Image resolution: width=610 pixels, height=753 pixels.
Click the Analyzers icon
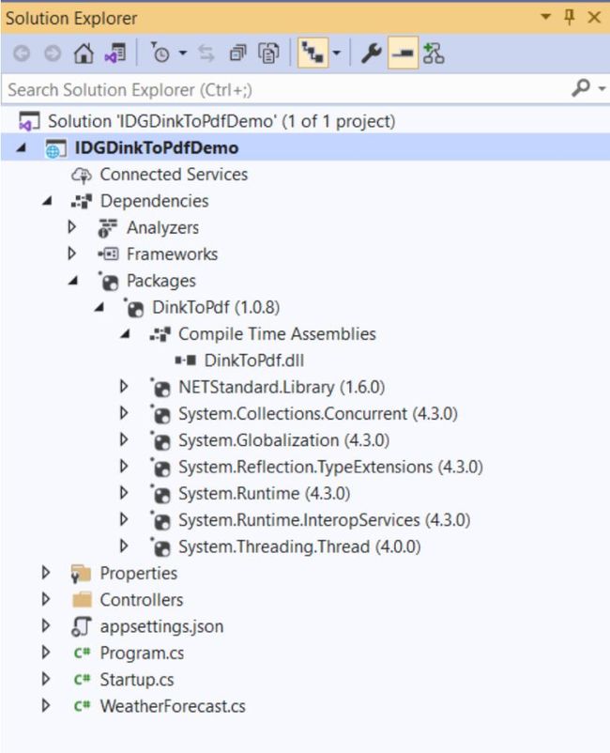pyautogui.click(x=108, y=228)
